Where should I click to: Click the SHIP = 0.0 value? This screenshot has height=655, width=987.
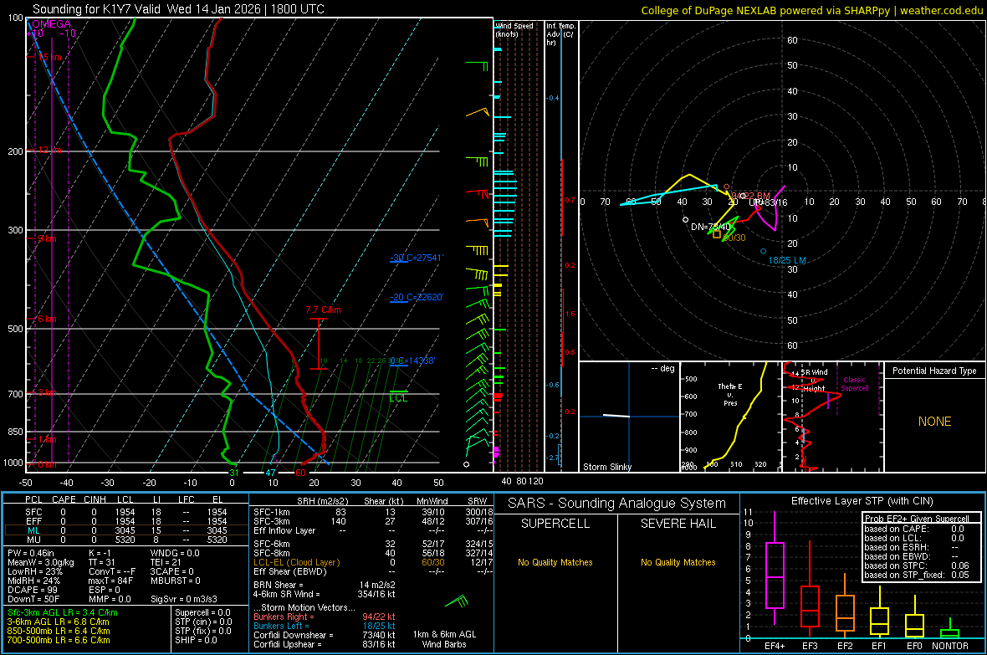196,640
